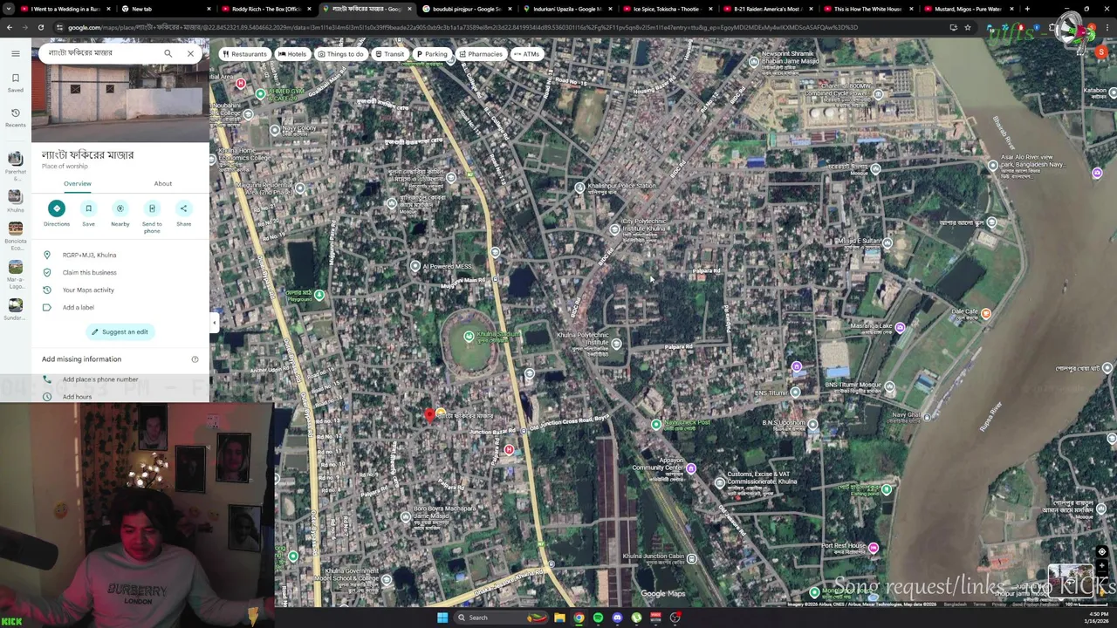Open Khulna recent thumbnail in sidebar

tap(15, 201)
